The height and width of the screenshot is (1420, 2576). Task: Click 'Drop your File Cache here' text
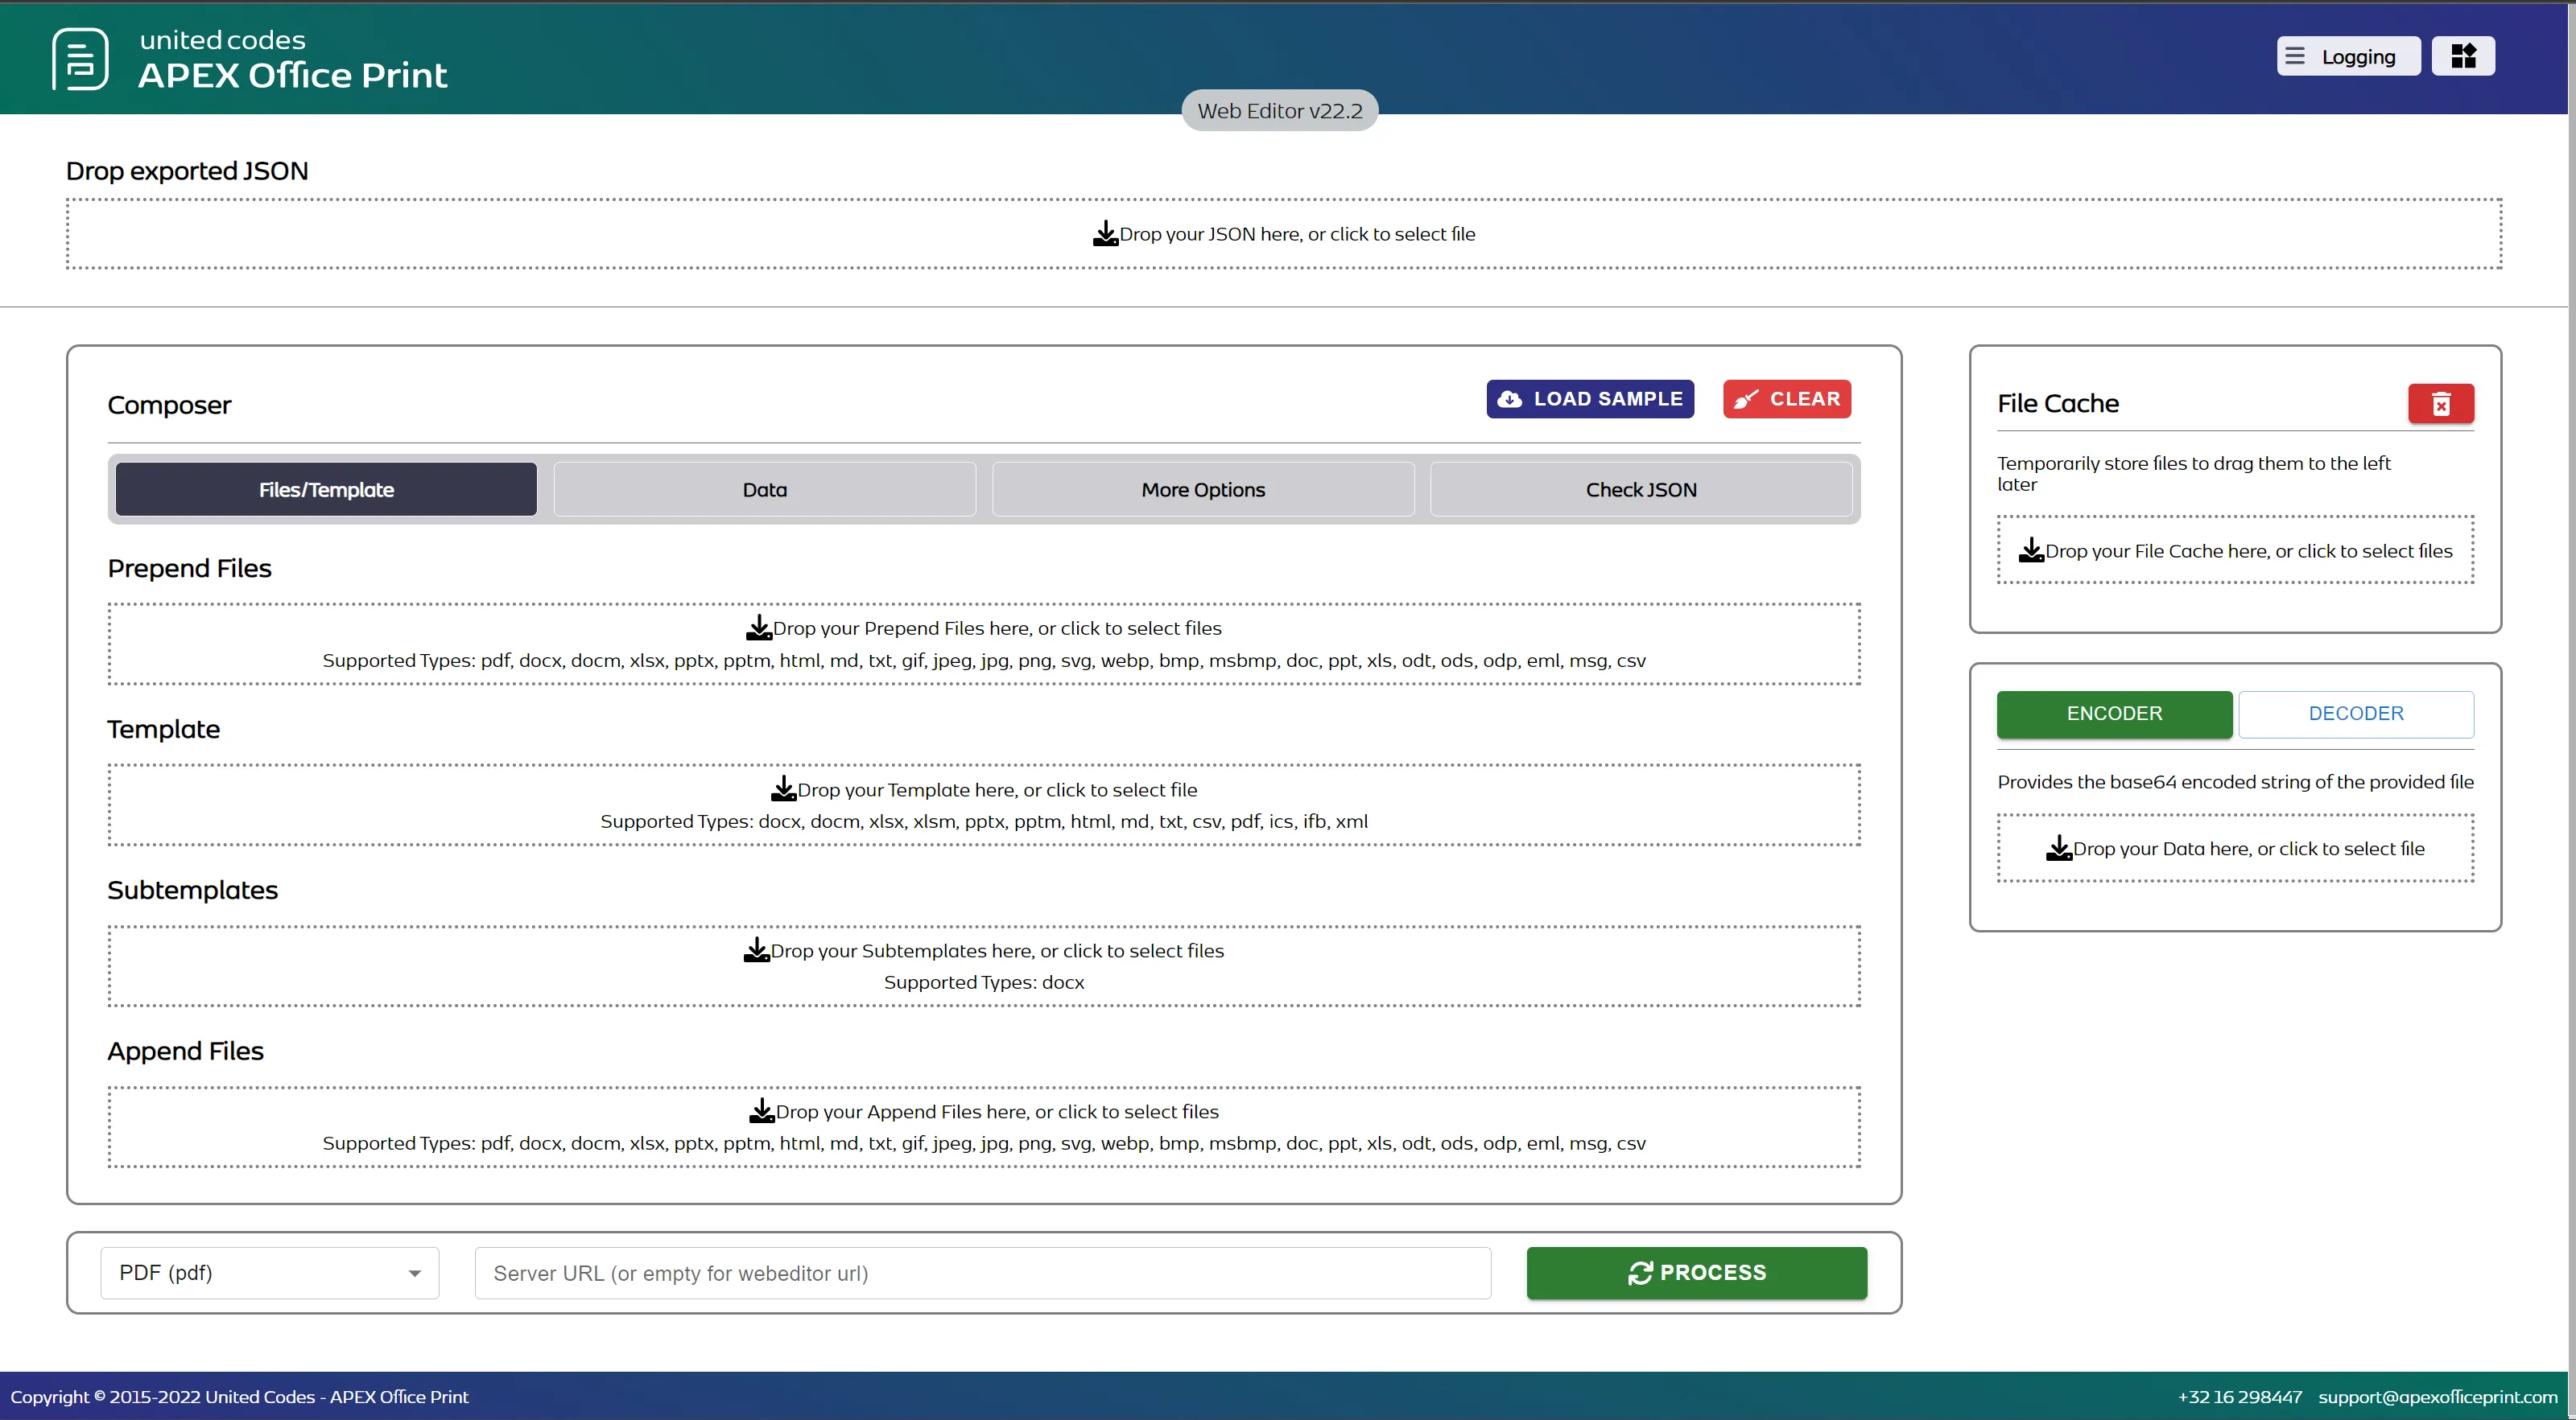pyautogui.click(x=2248, y=550)
